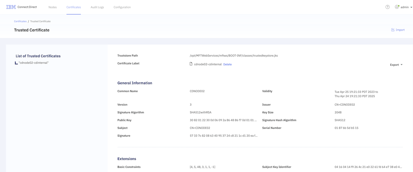This screenshot has height=172, width=413.
Task: Open the Audit Logs tab
Action: (97, 7)
